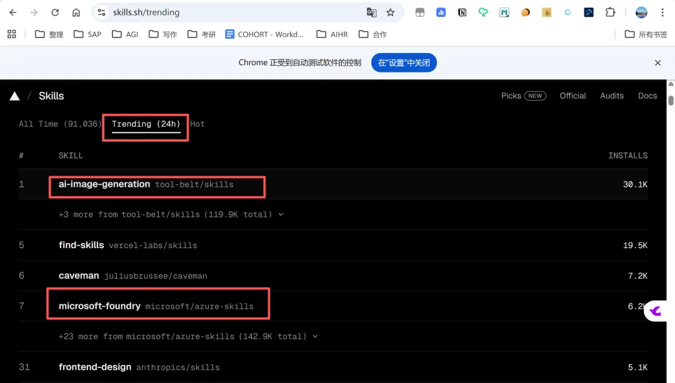Open the AIHR bookmarks folder
This screenshot has height=383, width=675.
[x=332, y=34]
